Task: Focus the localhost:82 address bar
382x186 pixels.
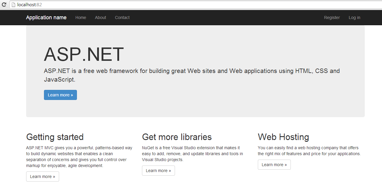Action: pyautogui.click(x=195, y=5)
